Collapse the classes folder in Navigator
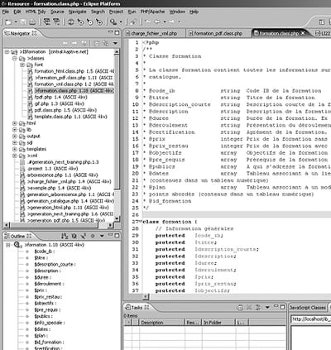331x350 pixels. coord(14,58)
